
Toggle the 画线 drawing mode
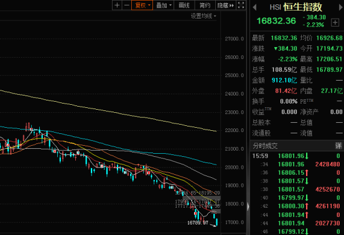coord(184,5)
